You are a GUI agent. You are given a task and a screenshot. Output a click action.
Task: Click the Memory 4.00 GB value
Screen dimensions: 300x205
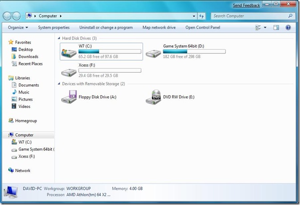136,189
